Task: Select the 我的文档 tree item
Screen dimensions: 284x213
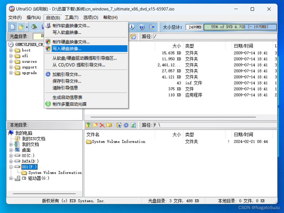Action: pos(30,144)
